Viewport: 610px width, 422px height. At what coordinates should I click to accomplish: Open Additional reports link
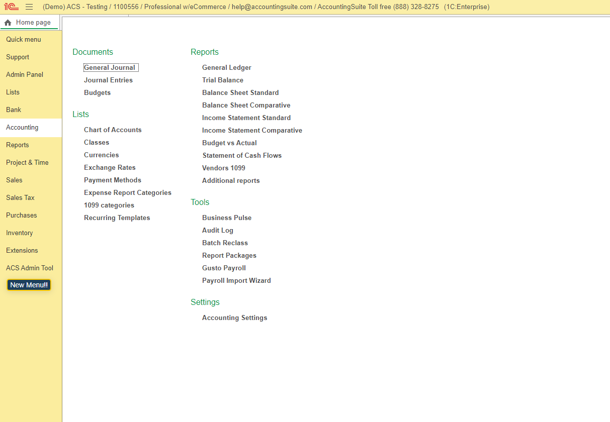[231, 181]
